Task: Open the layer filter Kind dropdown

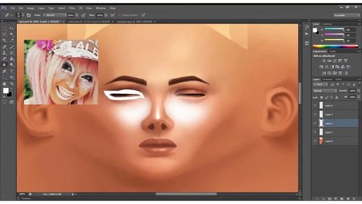Action: tap(321, 84)
